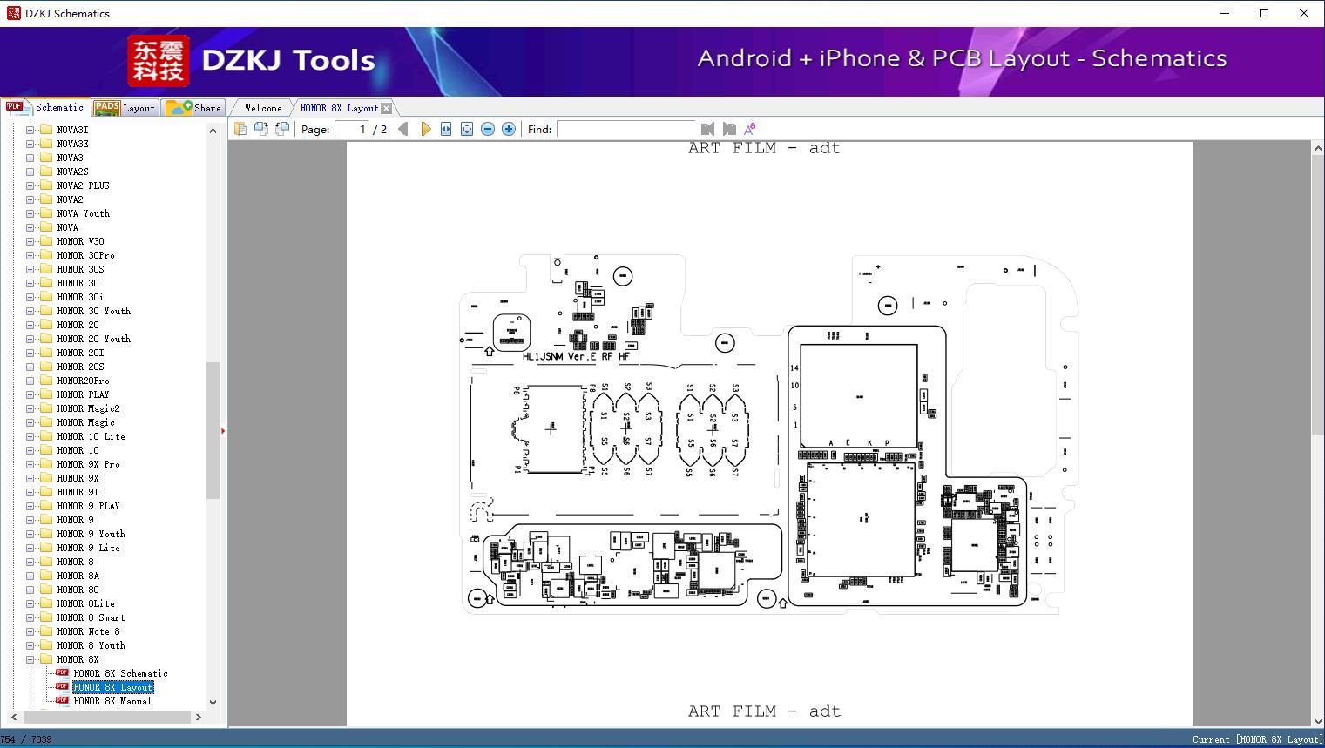
Task: Open HONOR 8X Schematic file
Action: coord(120,673)
